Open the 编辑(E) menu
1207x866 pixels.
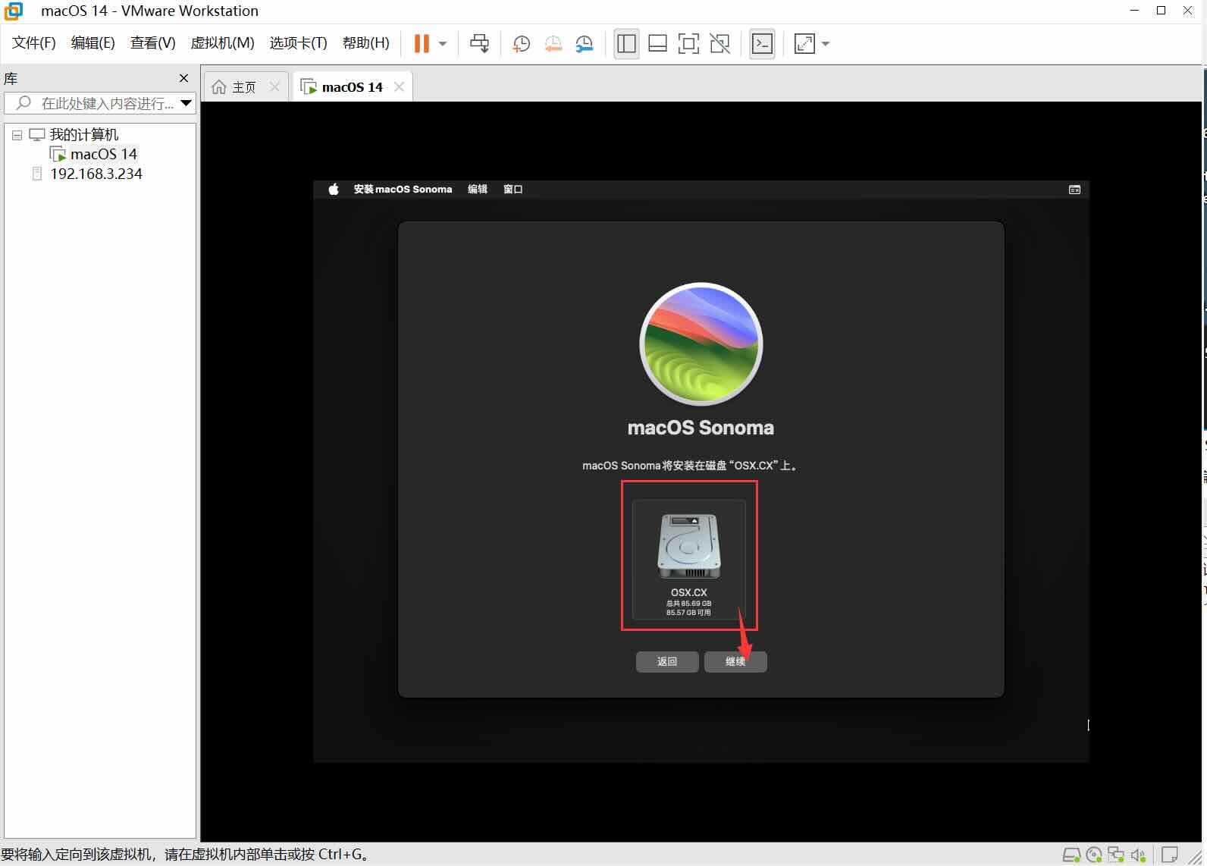pos(92,43)
